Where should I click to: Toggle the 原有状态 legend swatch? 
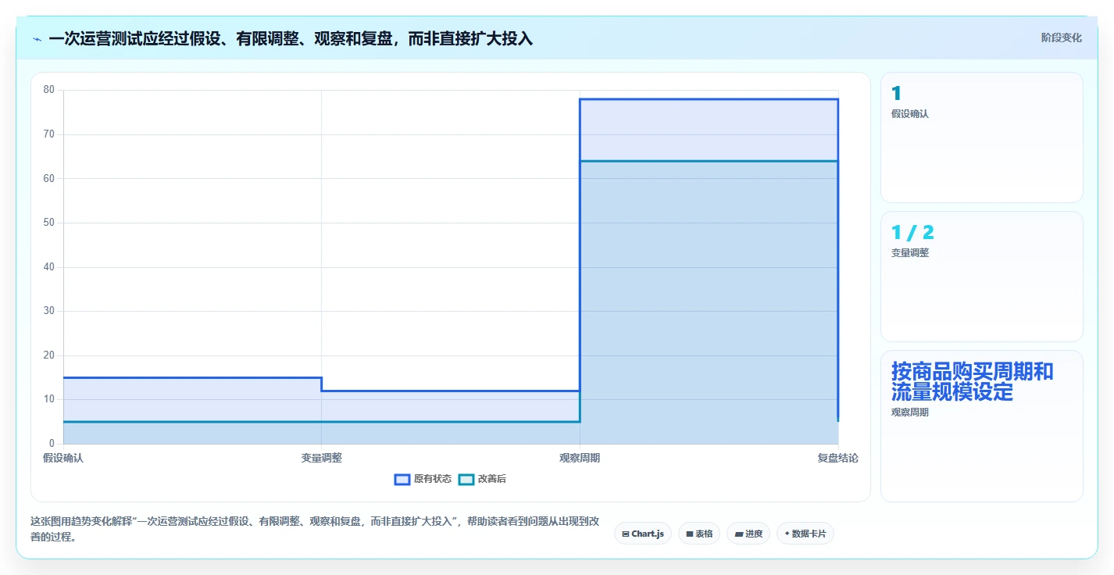pos(402,479)
